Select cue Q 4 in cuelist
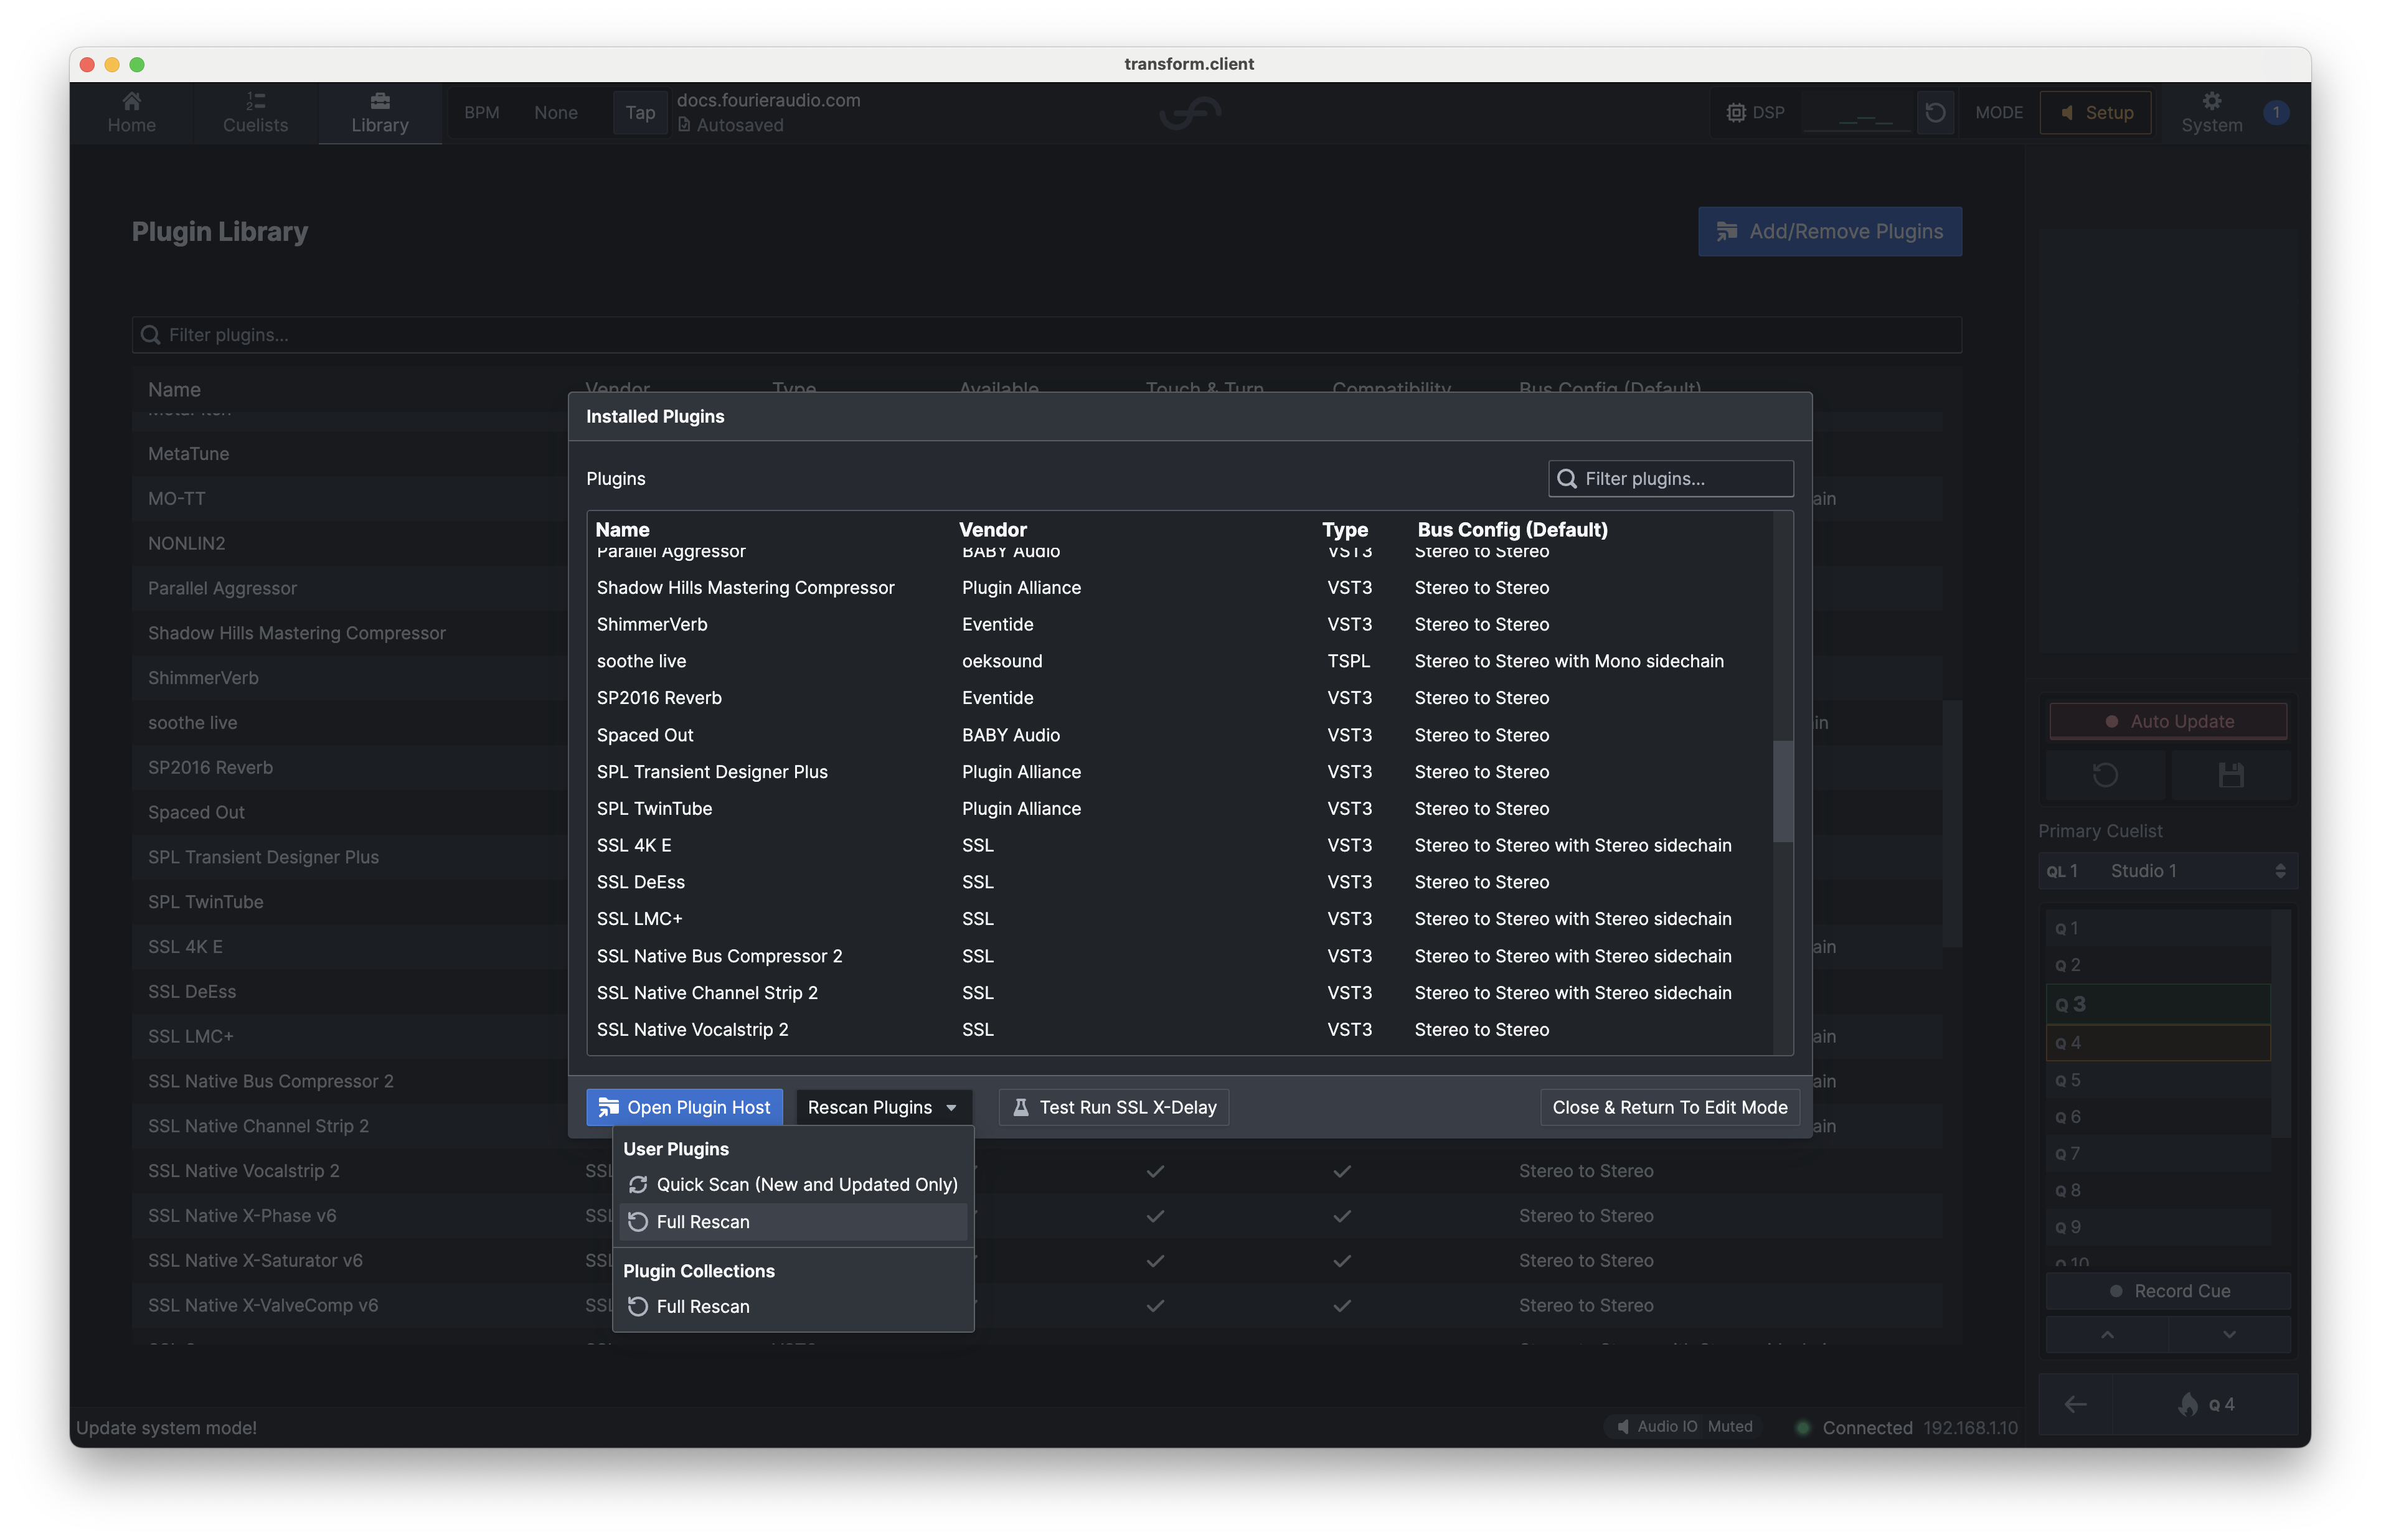The height and width of the screenshot is (1540, 2381). pyautogui.click(x=2158, y=1043)
